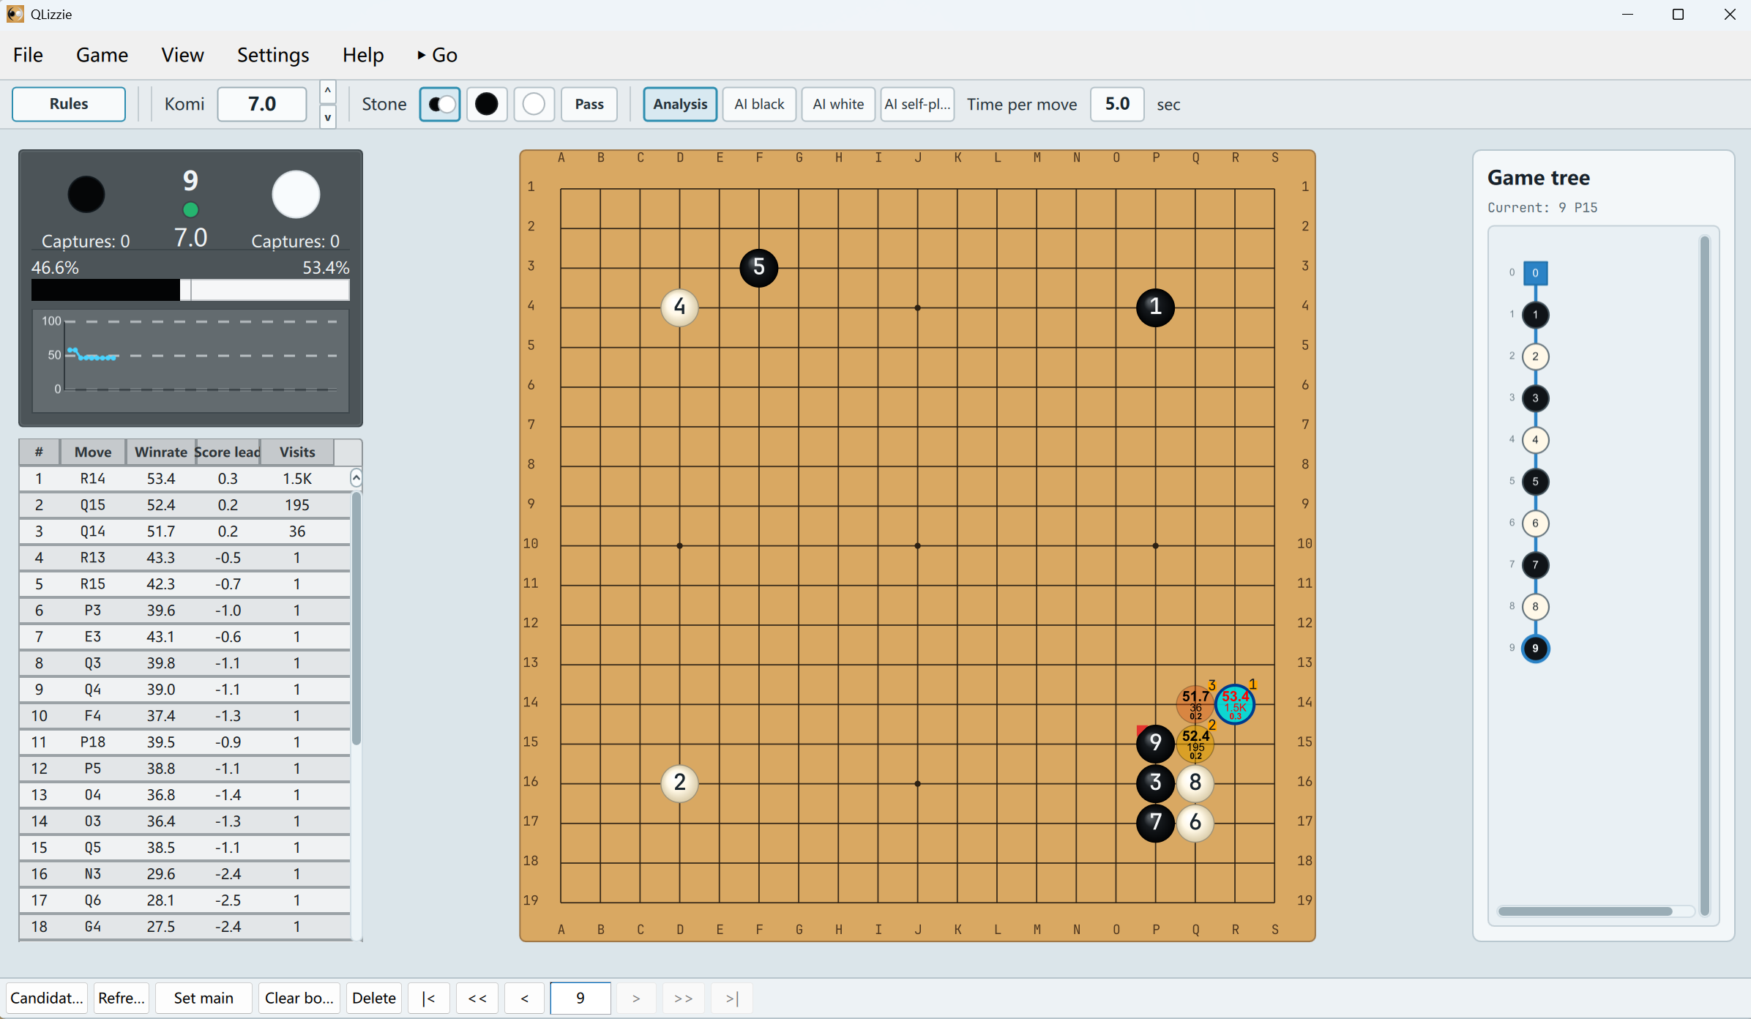Increase komi with the up arrow
Screen dimensions: 1751x1019
point(328,92)
